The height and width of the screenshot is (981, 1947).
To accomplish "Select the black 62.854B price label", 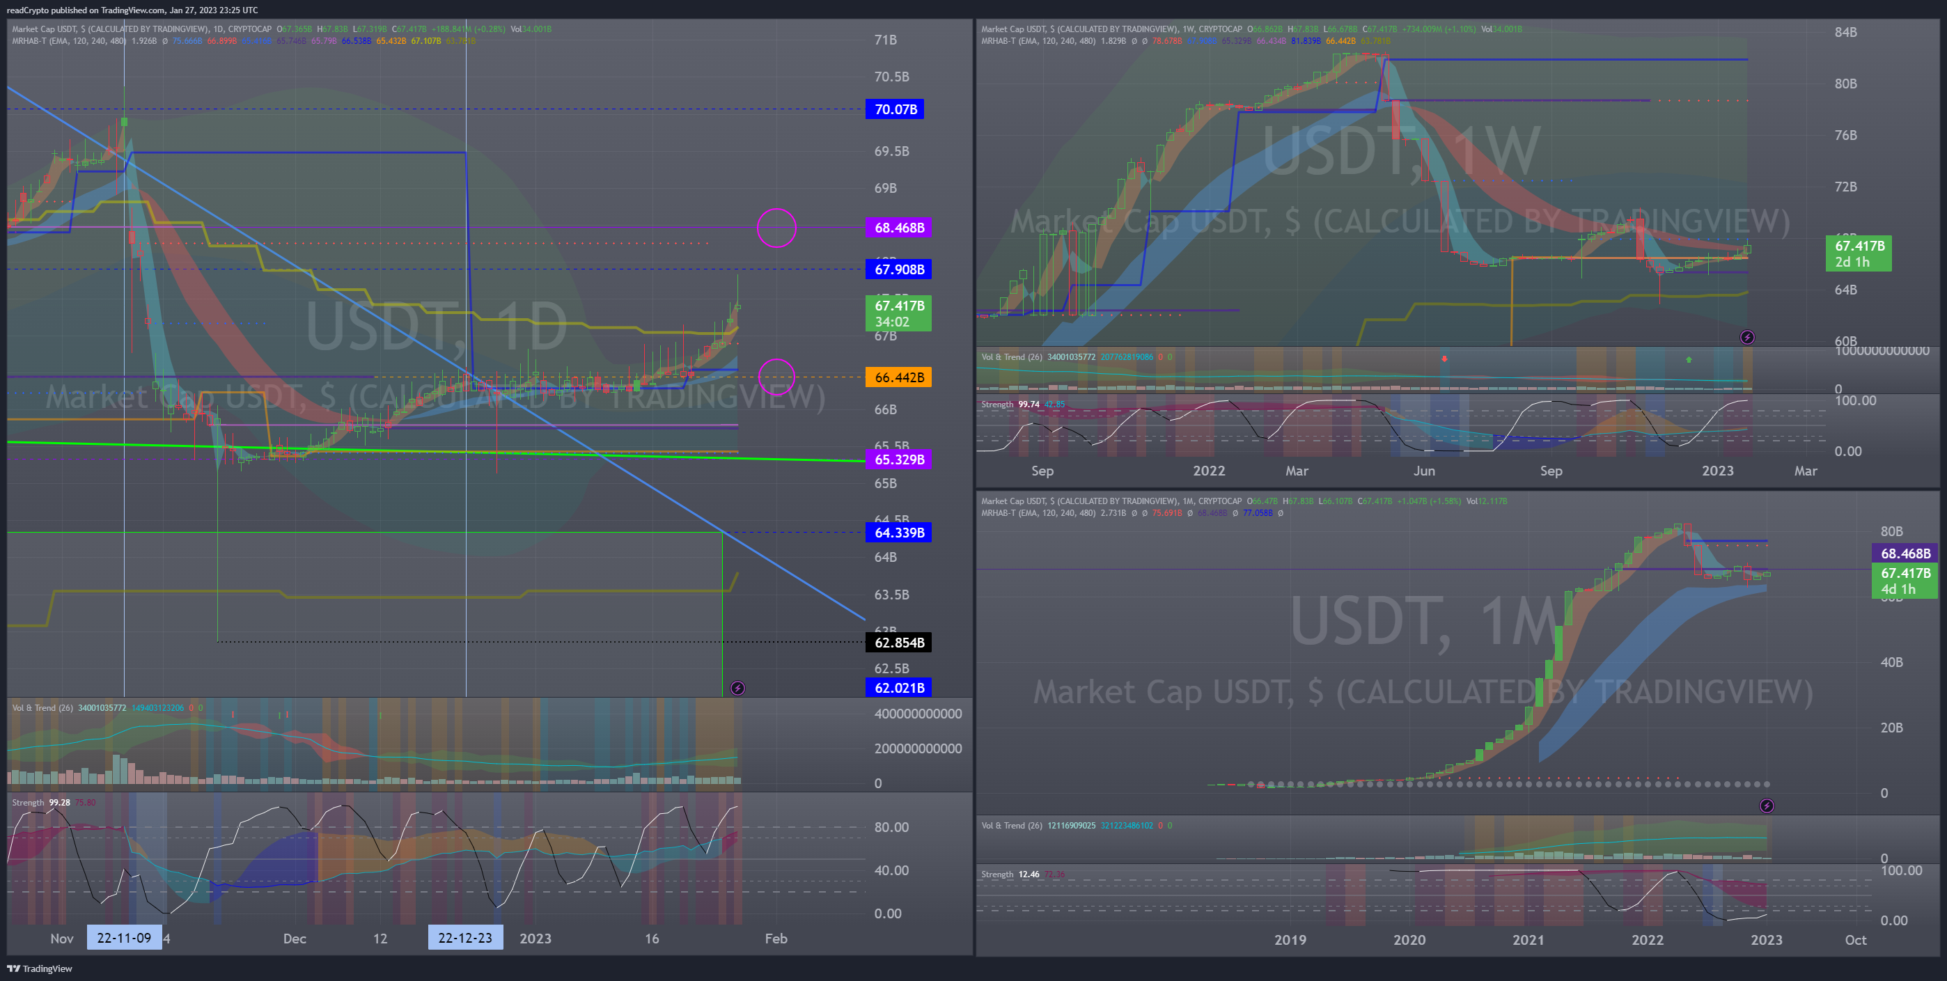I will (899, 643).
